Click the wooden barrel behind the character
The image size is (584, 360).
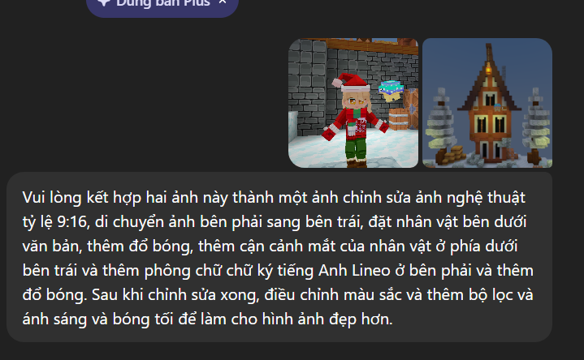399,118
